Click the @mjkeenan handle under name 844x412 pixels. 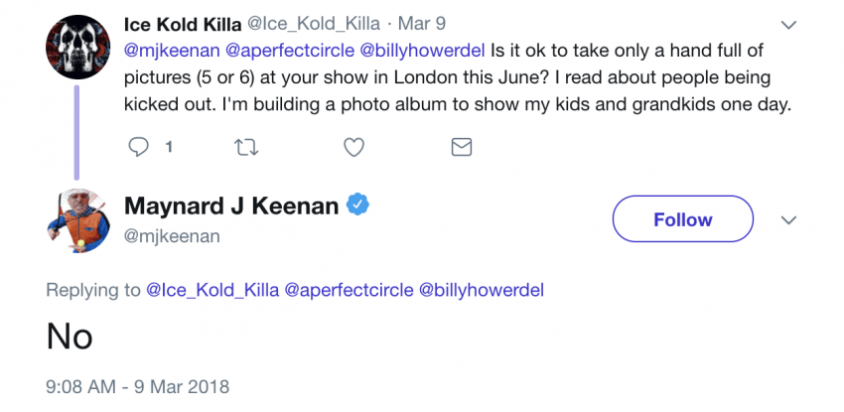tap(172, 235)
